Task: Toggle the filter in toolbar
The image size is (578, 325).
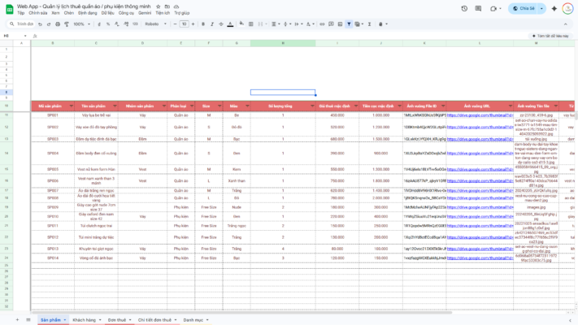Action: [349, 24]
